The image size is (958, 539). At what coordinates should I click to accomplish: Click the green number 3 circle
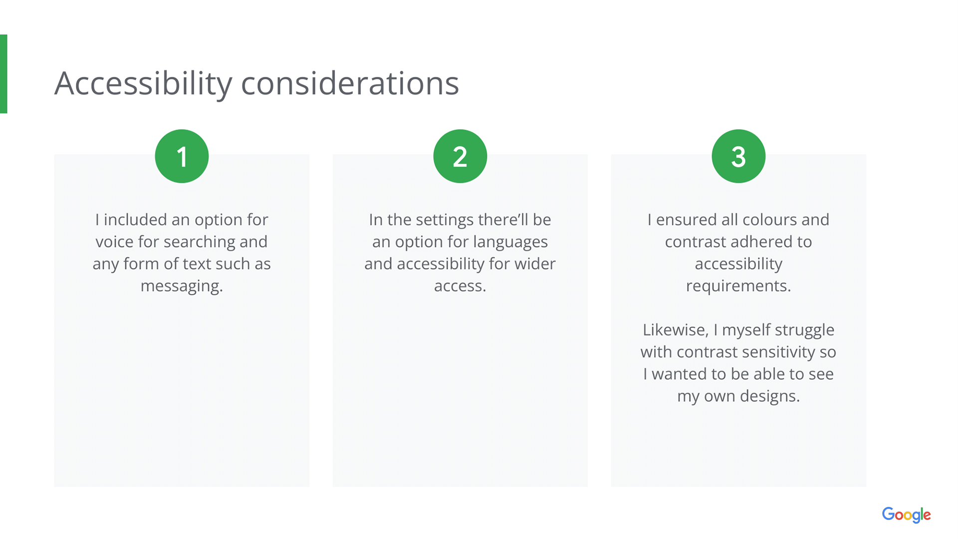click(738, 156)
